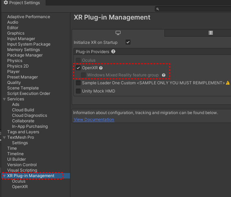This screenshot has height=197, width=231.
Task: Open the View Documentation link
Action: [x=94, y=120]
